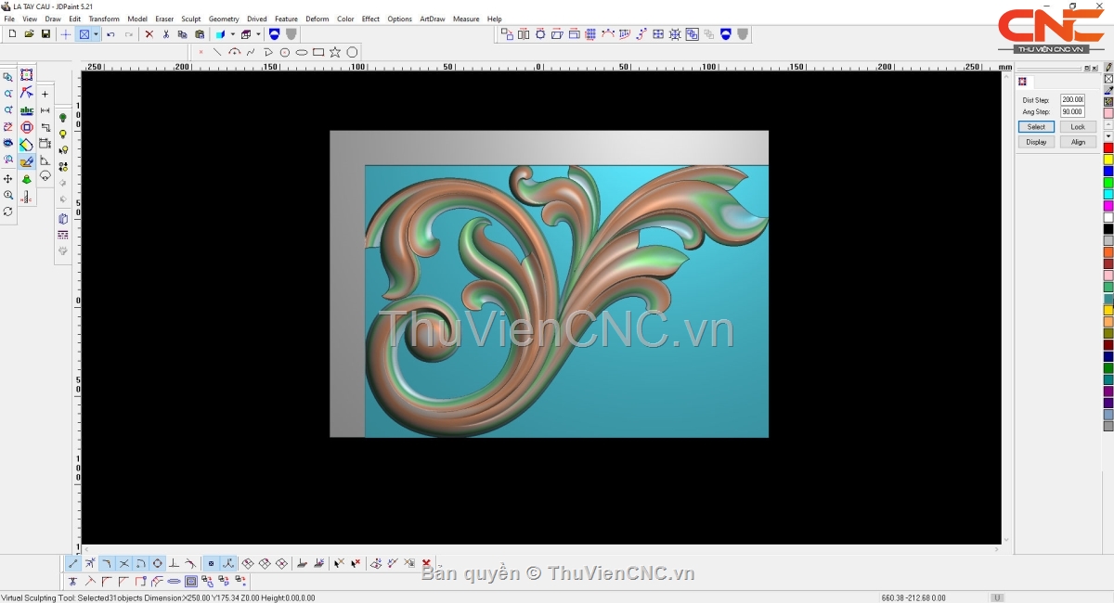Viewport: 1114px width, 603px height.
Task: Select the star shape drawing tool
Action: 335,53
